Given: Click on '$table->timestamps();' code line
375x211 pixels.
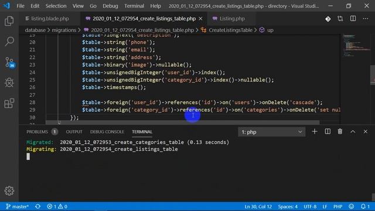Looking at the screenshot, I should pos(114,87).
